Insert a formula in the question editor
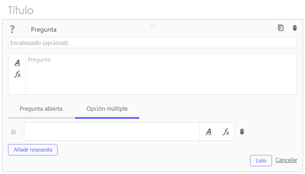 17,74
